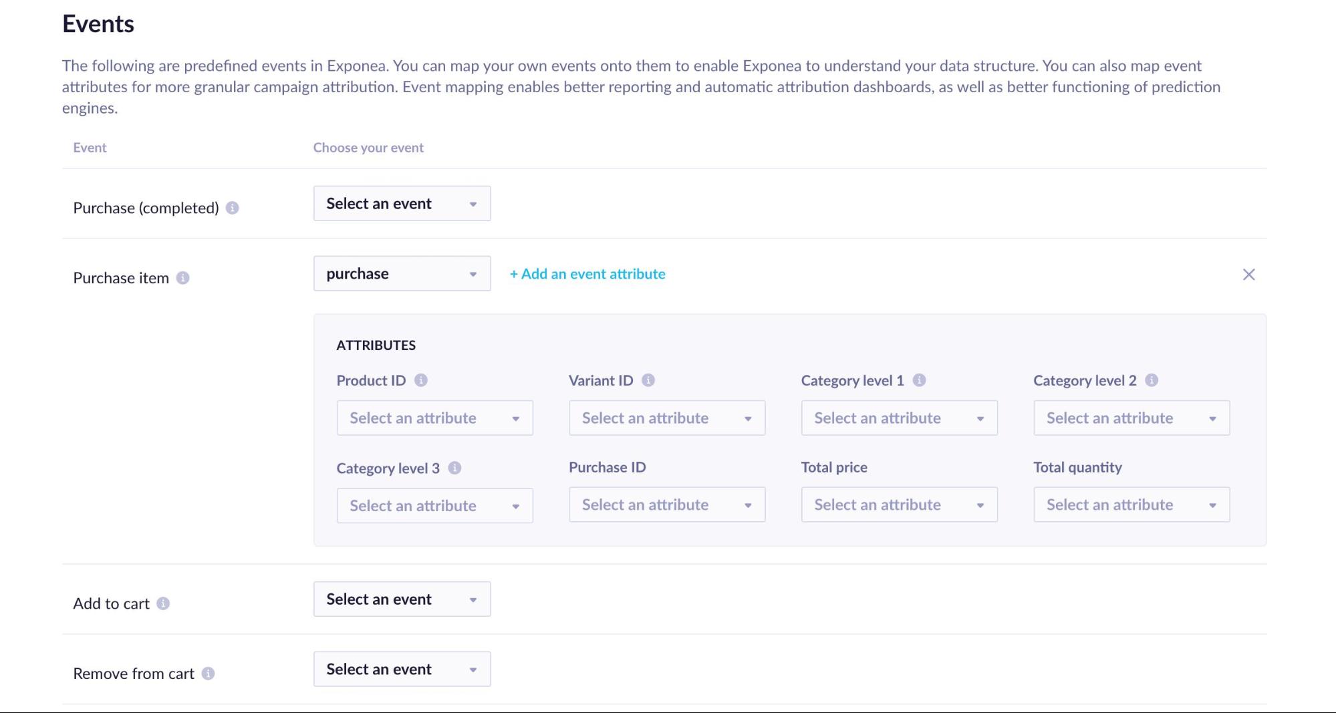Screen dimensions: 1336x713
Task: Select an attribute for Category level 3
Action: (434, 506)
